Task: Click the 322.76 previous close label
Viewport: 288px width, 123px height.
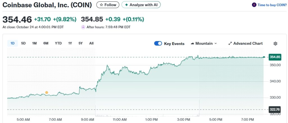Action: [275, 109]
